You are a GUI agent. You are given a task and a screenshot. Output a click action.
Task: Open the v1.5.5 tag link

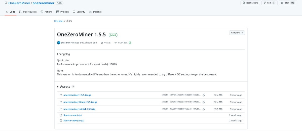click(x=107, y=43)
